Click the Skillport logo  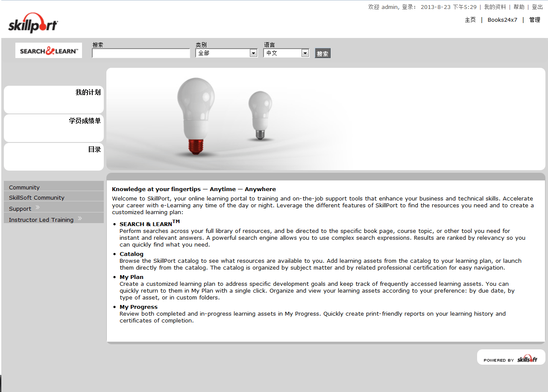33,23
